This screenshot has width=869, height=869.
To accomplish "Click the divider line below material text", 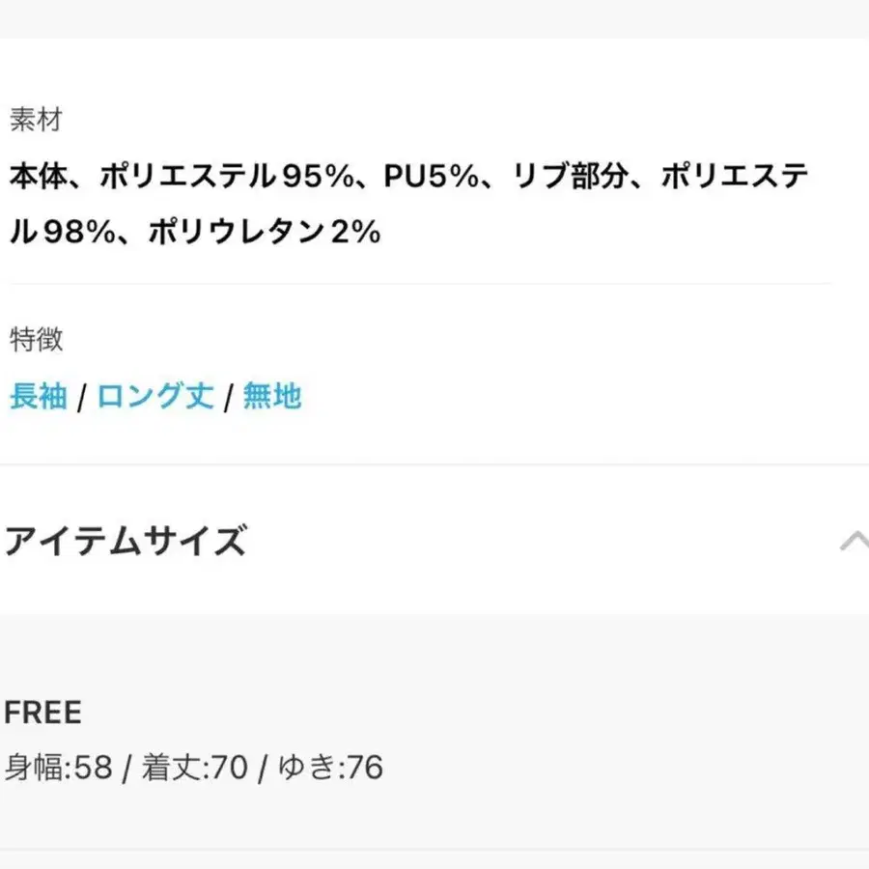I will [421, 283].
